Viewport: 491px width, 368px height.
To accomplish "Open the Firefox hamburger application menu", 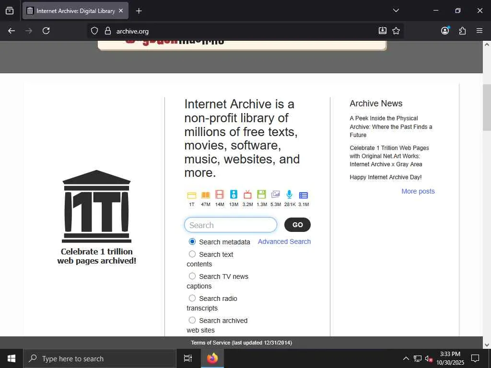I will click(x=479, y=31).
